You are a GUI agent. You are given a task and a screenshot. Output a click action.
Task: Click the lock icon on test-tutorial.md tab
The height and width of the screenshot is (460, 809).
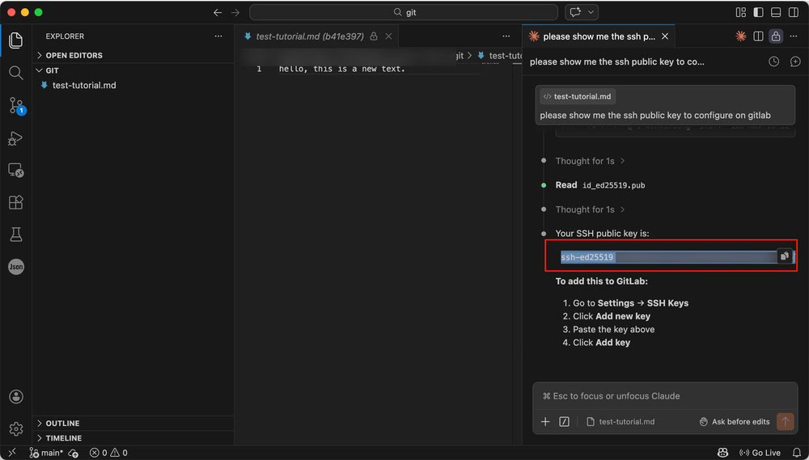[x=374, y=36]
